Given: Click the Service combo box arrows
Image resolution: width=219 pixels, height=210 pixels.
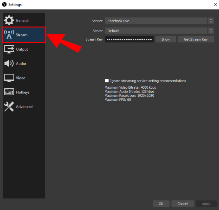Looking at the screenshot, I should [211, 21].
